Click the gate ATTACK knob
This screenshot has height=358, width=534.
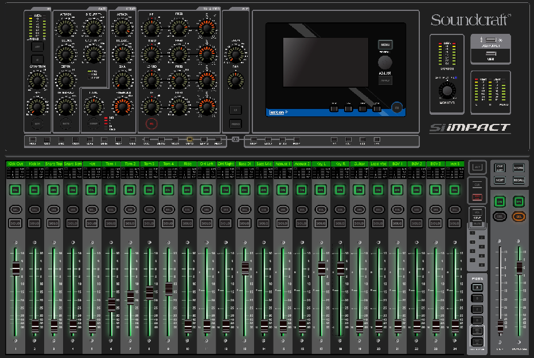(66, 28)
